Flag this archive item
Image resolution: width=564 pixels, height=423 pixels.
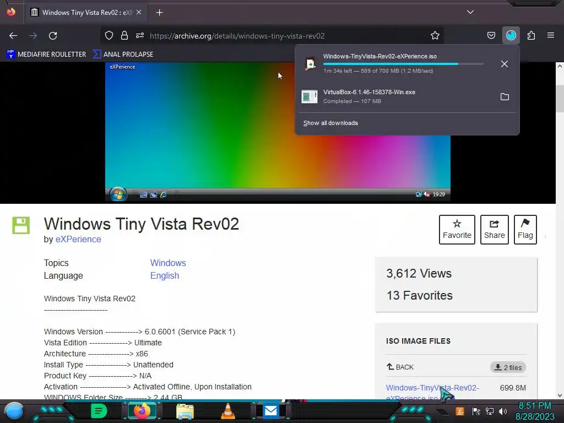[525, 230]
